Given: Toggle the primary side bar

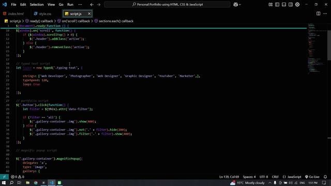Looking at the screenshot, I should point(277,5).
